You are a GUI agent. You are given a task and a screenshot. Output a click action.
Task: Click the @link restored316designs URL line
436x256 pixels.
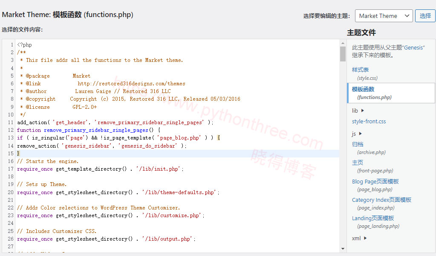[103, 84]
